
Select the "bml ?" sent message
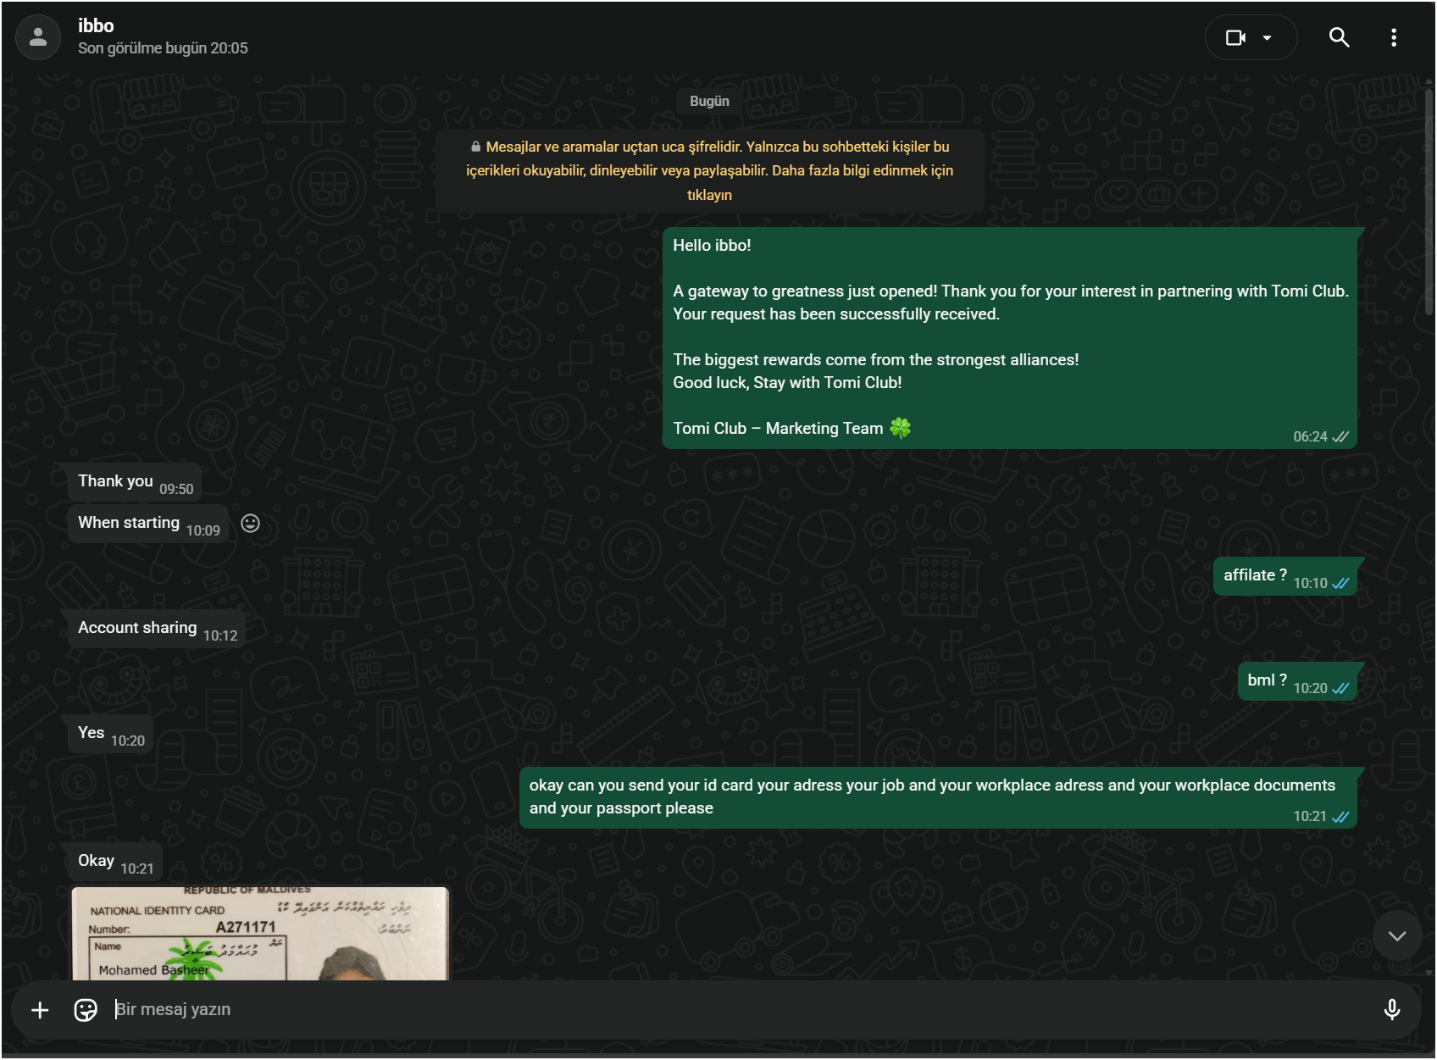tap(1297, 681)
